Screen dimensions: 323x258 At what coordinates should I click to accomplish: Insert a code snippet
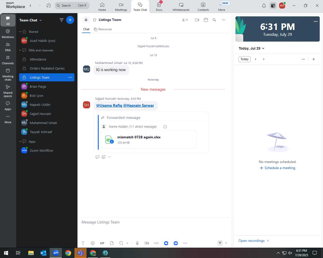pyautogui.click(x=156, y=243)
